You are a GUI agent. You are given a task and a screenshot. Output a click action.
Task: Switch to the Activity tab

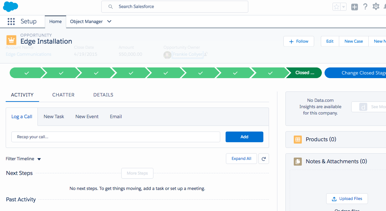coord(22,95)
